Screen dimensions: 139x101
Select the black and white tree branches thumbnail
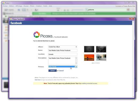point(101,49)
